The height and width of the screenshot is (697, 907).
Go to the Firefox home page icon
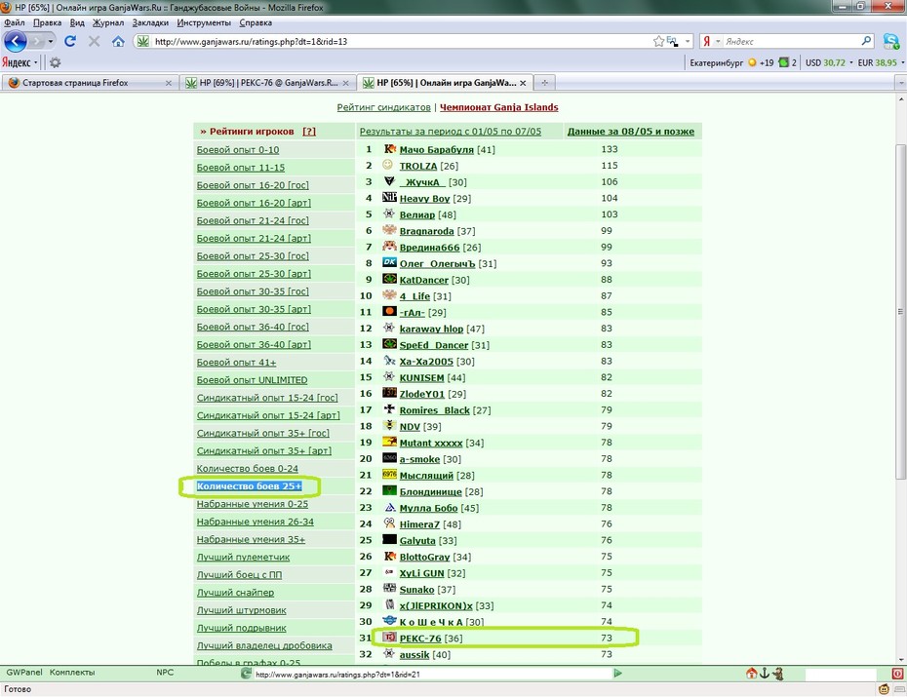click(x=118, y=41)
